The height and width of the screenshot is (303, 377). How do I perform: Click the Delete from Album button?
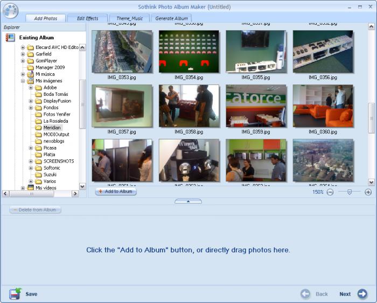[x=35, y=210]
